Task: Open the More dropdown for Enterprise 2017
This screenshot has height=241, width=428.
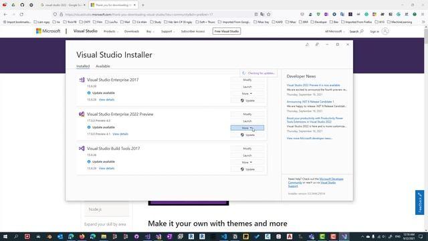Action: click(247, 94)
